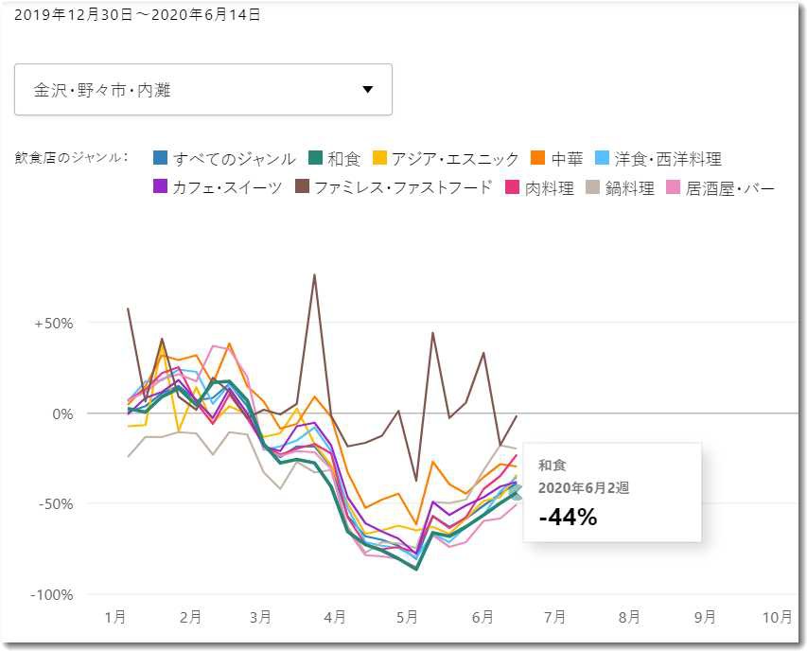Screen dimensions: 807x651
Task: Select the 和食 legend label
Action: (x=344, y=159)
